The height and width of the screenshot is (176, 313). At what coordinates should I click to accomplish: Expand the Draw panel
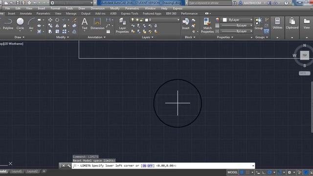(x=20, y=37)
